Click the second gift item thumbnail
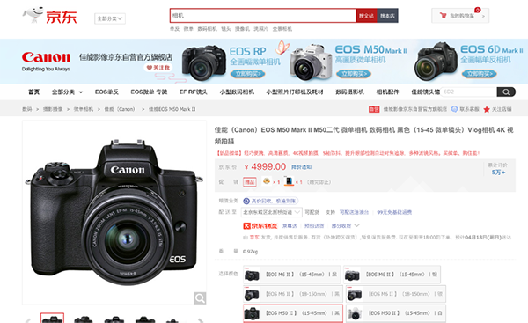This screenshot has width=528, height=323. (x=289, y=181)
